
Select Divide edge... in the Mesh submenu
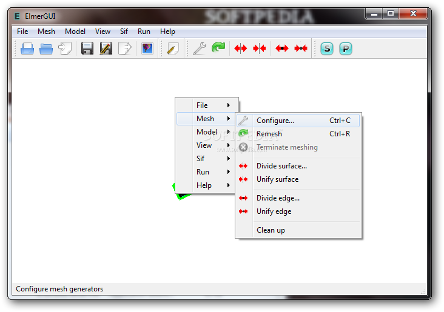tap(298, 198)
